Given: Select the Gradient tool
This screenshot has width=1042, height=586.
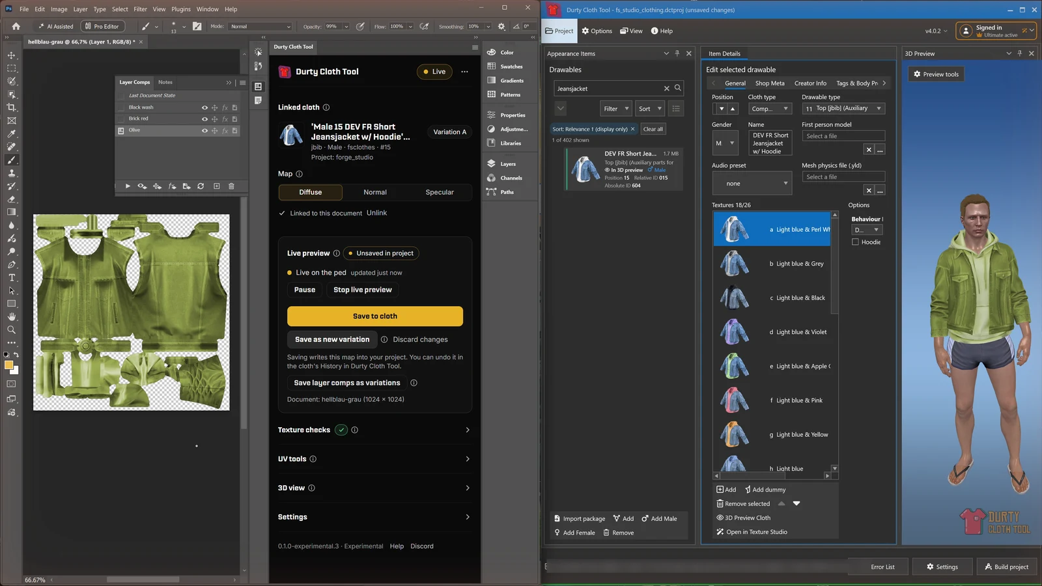Looking at the screenshot, I should [x=11, y=212].
